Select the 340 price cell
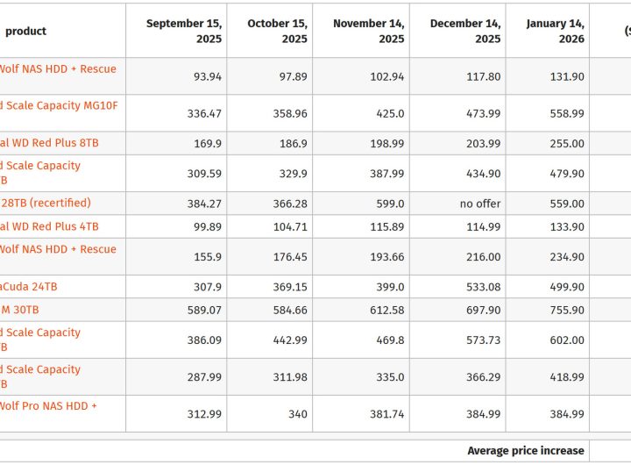 (x=297, y=414)
